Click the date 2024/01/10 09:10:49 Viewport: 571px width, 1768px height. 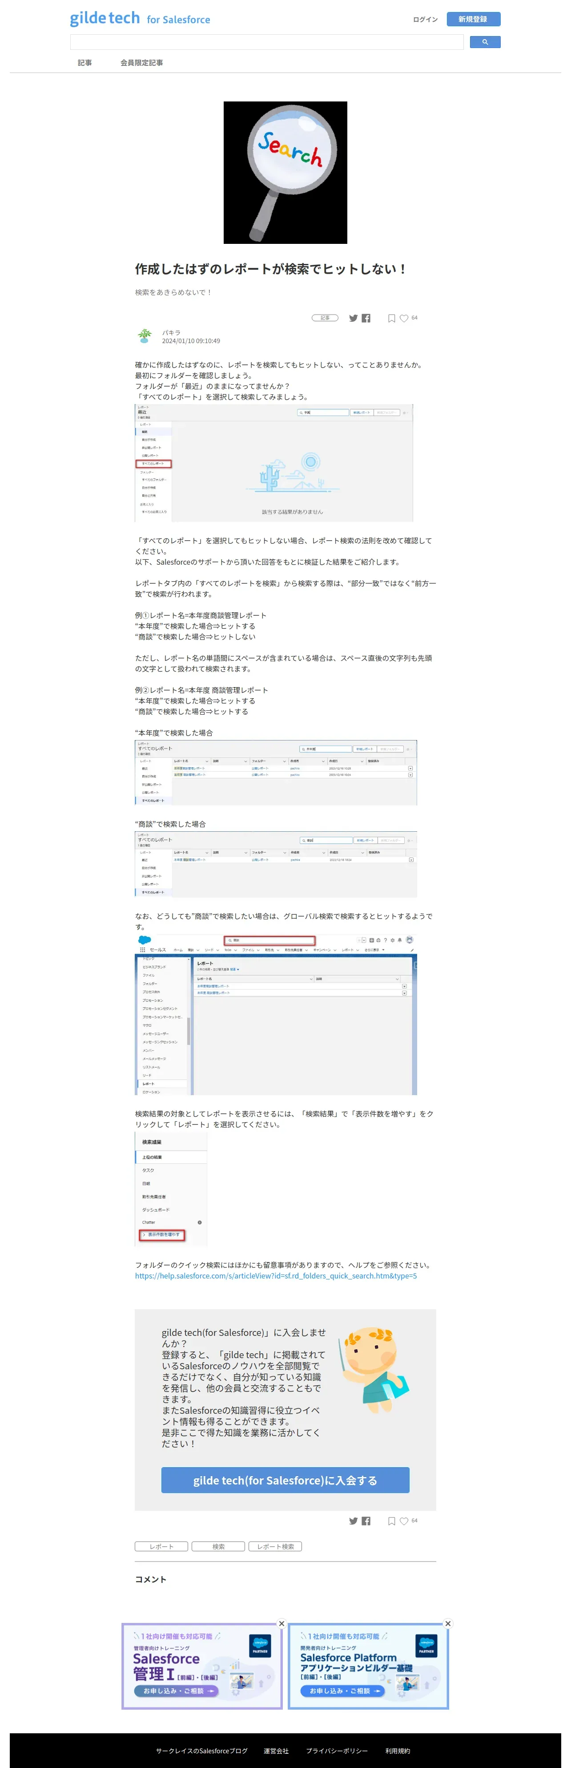pos(191,340)
